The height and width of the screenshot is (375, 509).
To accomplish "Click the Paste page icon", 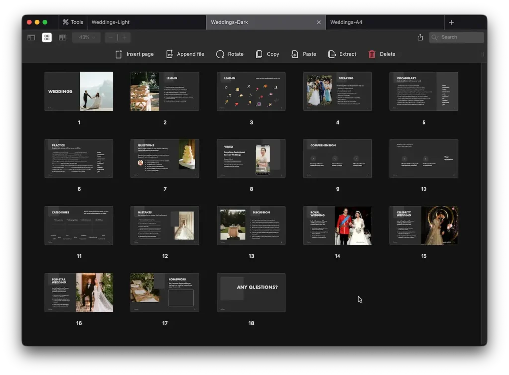I will pyautogui.click(x=293, y=54).
